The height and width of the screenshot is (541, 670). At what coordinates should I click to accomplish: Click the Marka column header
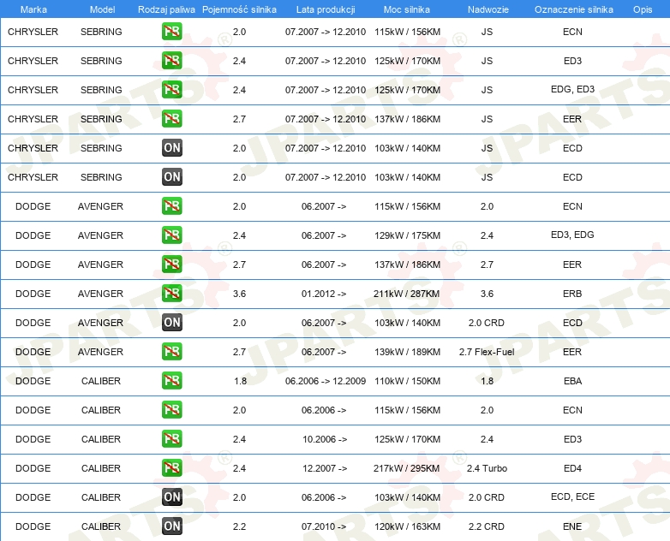coord(33,9)
